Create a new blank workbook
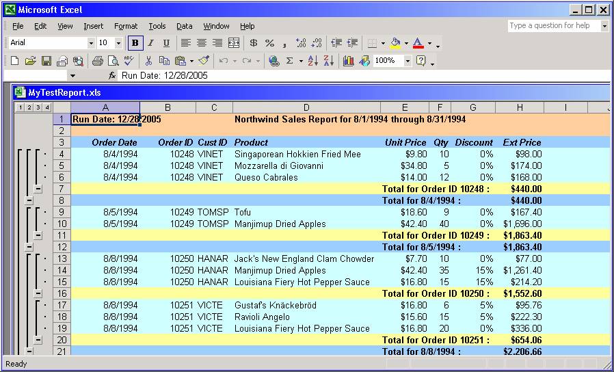 (x=14, y=61)
